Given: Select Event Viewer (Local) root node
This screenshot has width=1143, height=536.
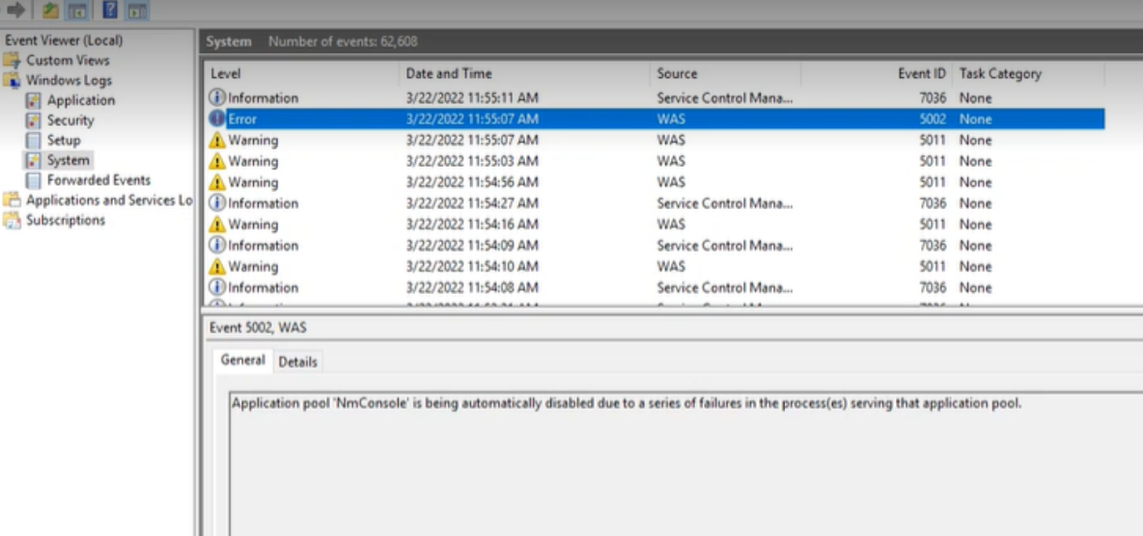Looking at the screenshot, I should [x=64, y=40].
